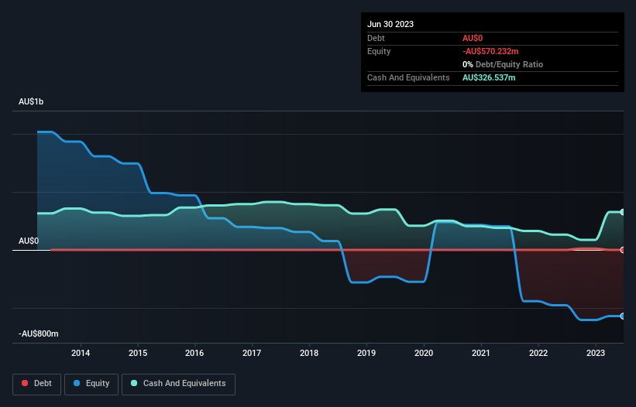Screen dimensions: 636x407
Task: Click the red Debt endpoint marker
Action: [x=623, y=250]
